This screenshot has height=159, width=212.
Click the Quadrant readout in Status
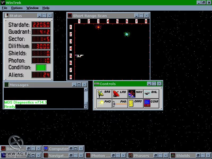[41, 32]
